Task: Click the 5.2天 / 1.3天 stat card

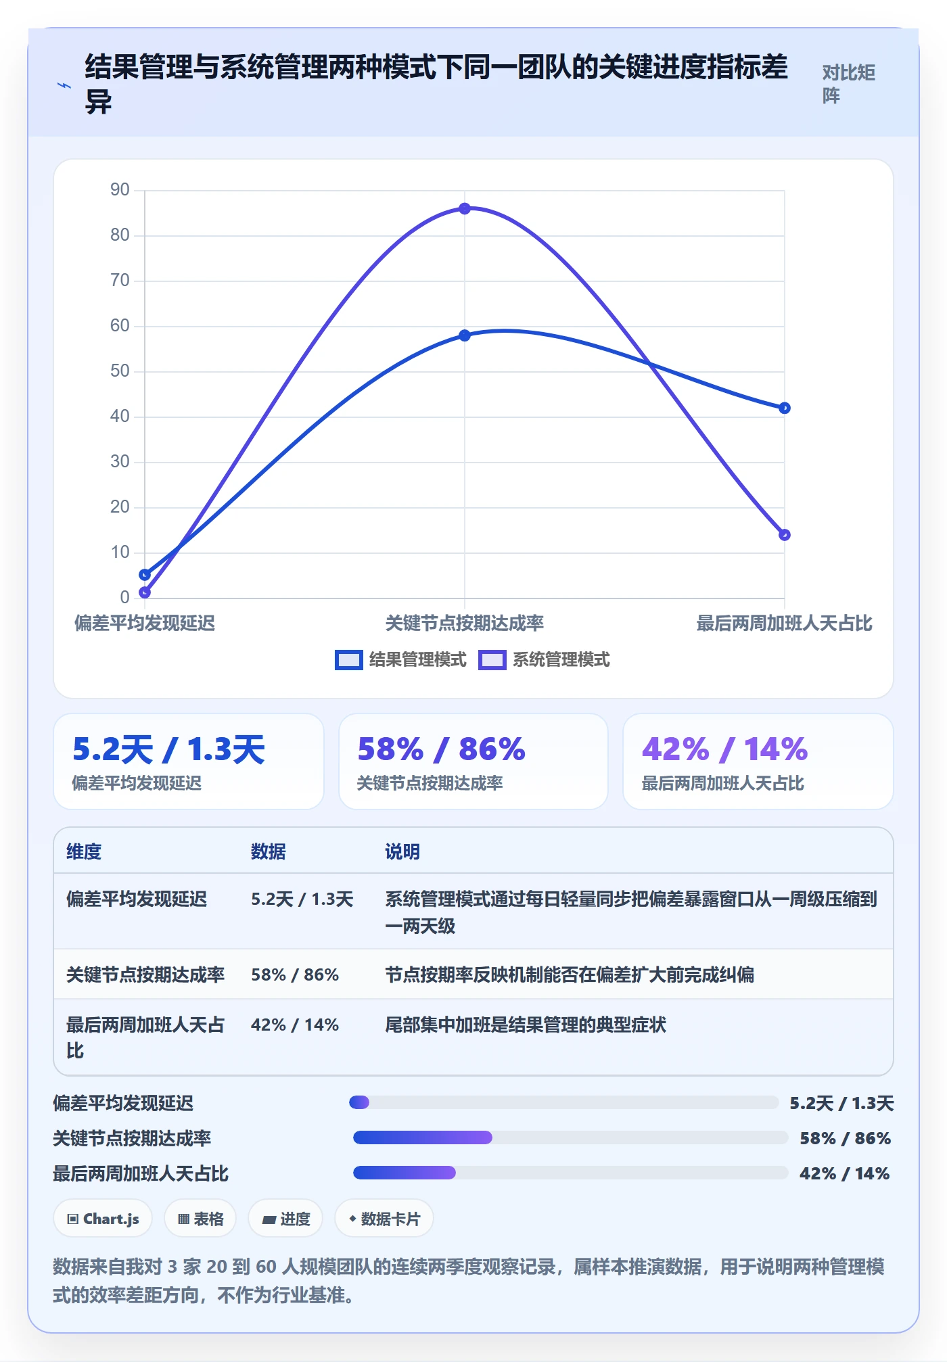Action: [x=189, y=761]
